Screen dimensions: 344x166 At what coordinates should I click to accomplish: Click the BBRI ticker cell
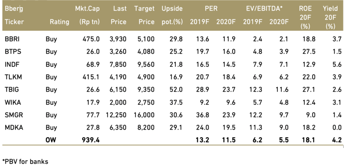12,39
